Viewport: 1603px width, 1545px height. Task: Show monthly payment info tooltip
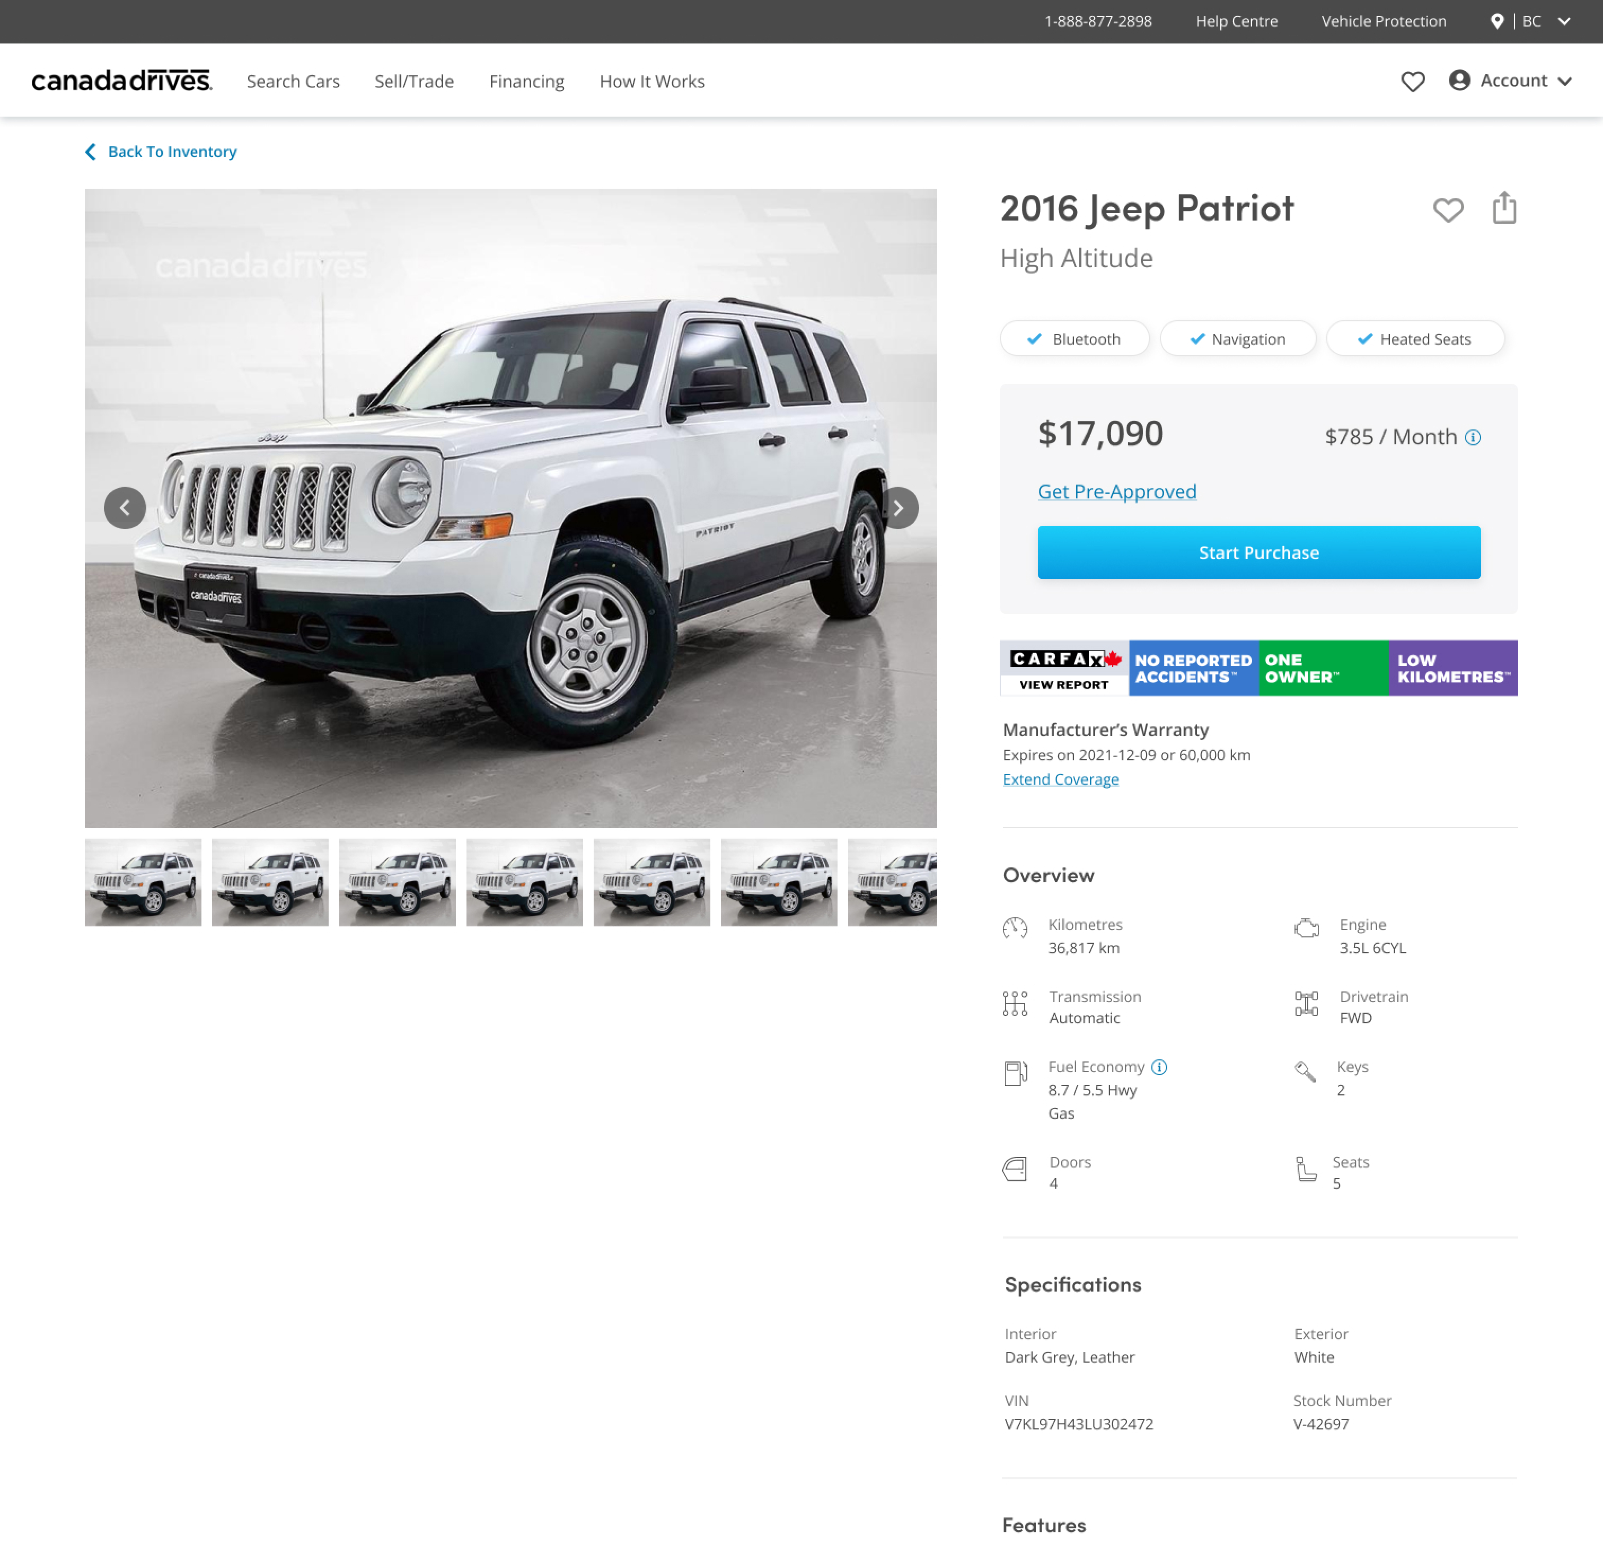tap(1473, 437)
